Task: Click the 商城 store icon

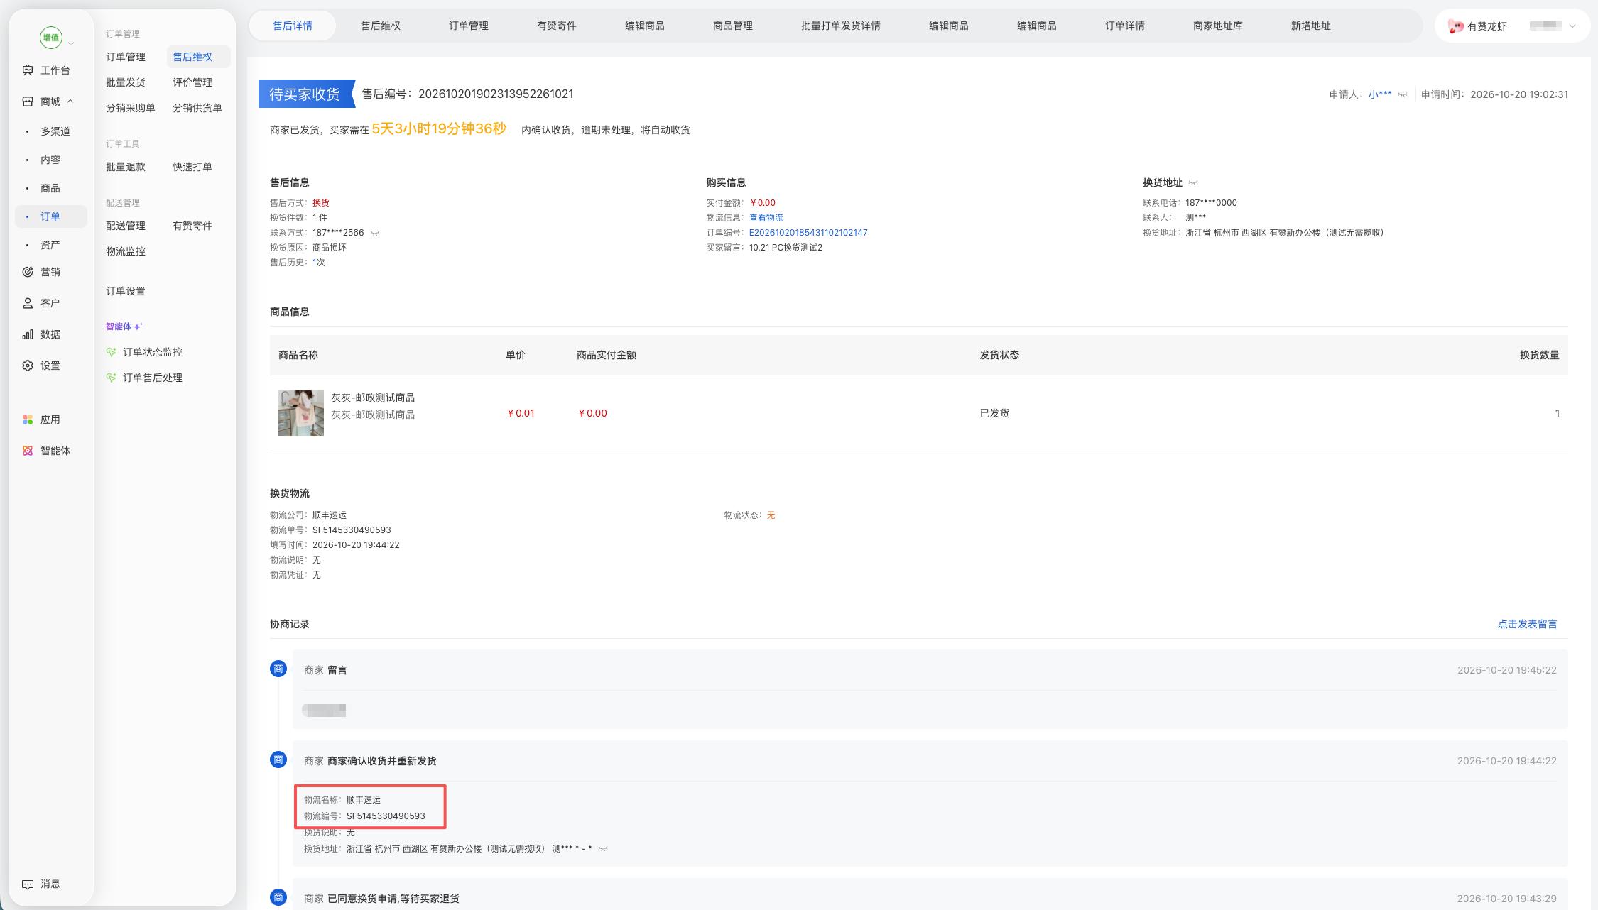Action: (x=28, y=102)
